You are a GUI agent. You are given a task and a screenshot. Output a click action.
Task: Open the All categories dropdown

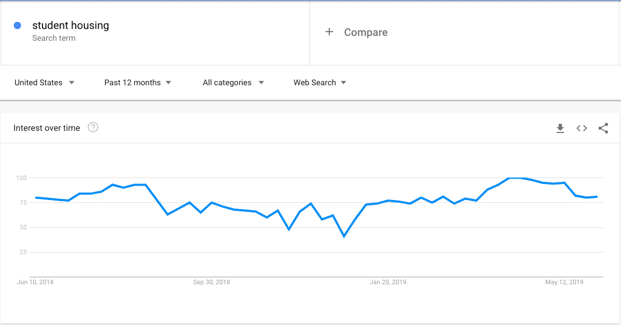[x=233, y=83]
